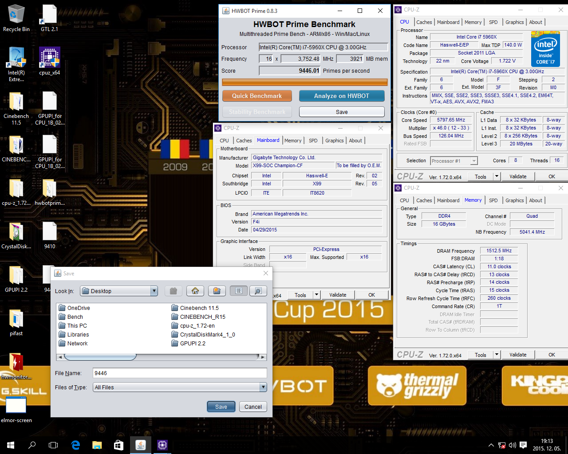
Task: Open CPU tab in CPU-Z Memory window
Action: (404, 200)
